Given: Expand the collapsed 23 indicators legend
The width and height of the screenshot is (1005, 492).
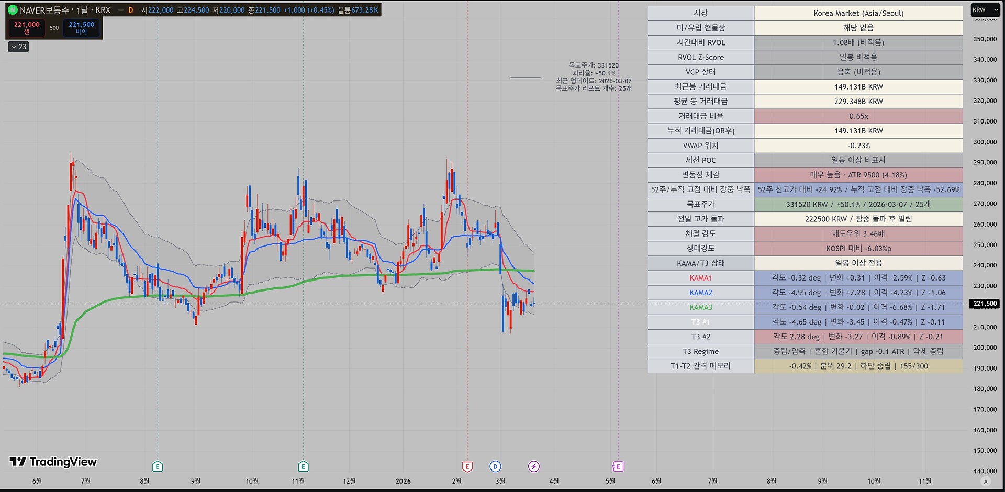Looking at the screenshot, I should click(x=19, y=47).
